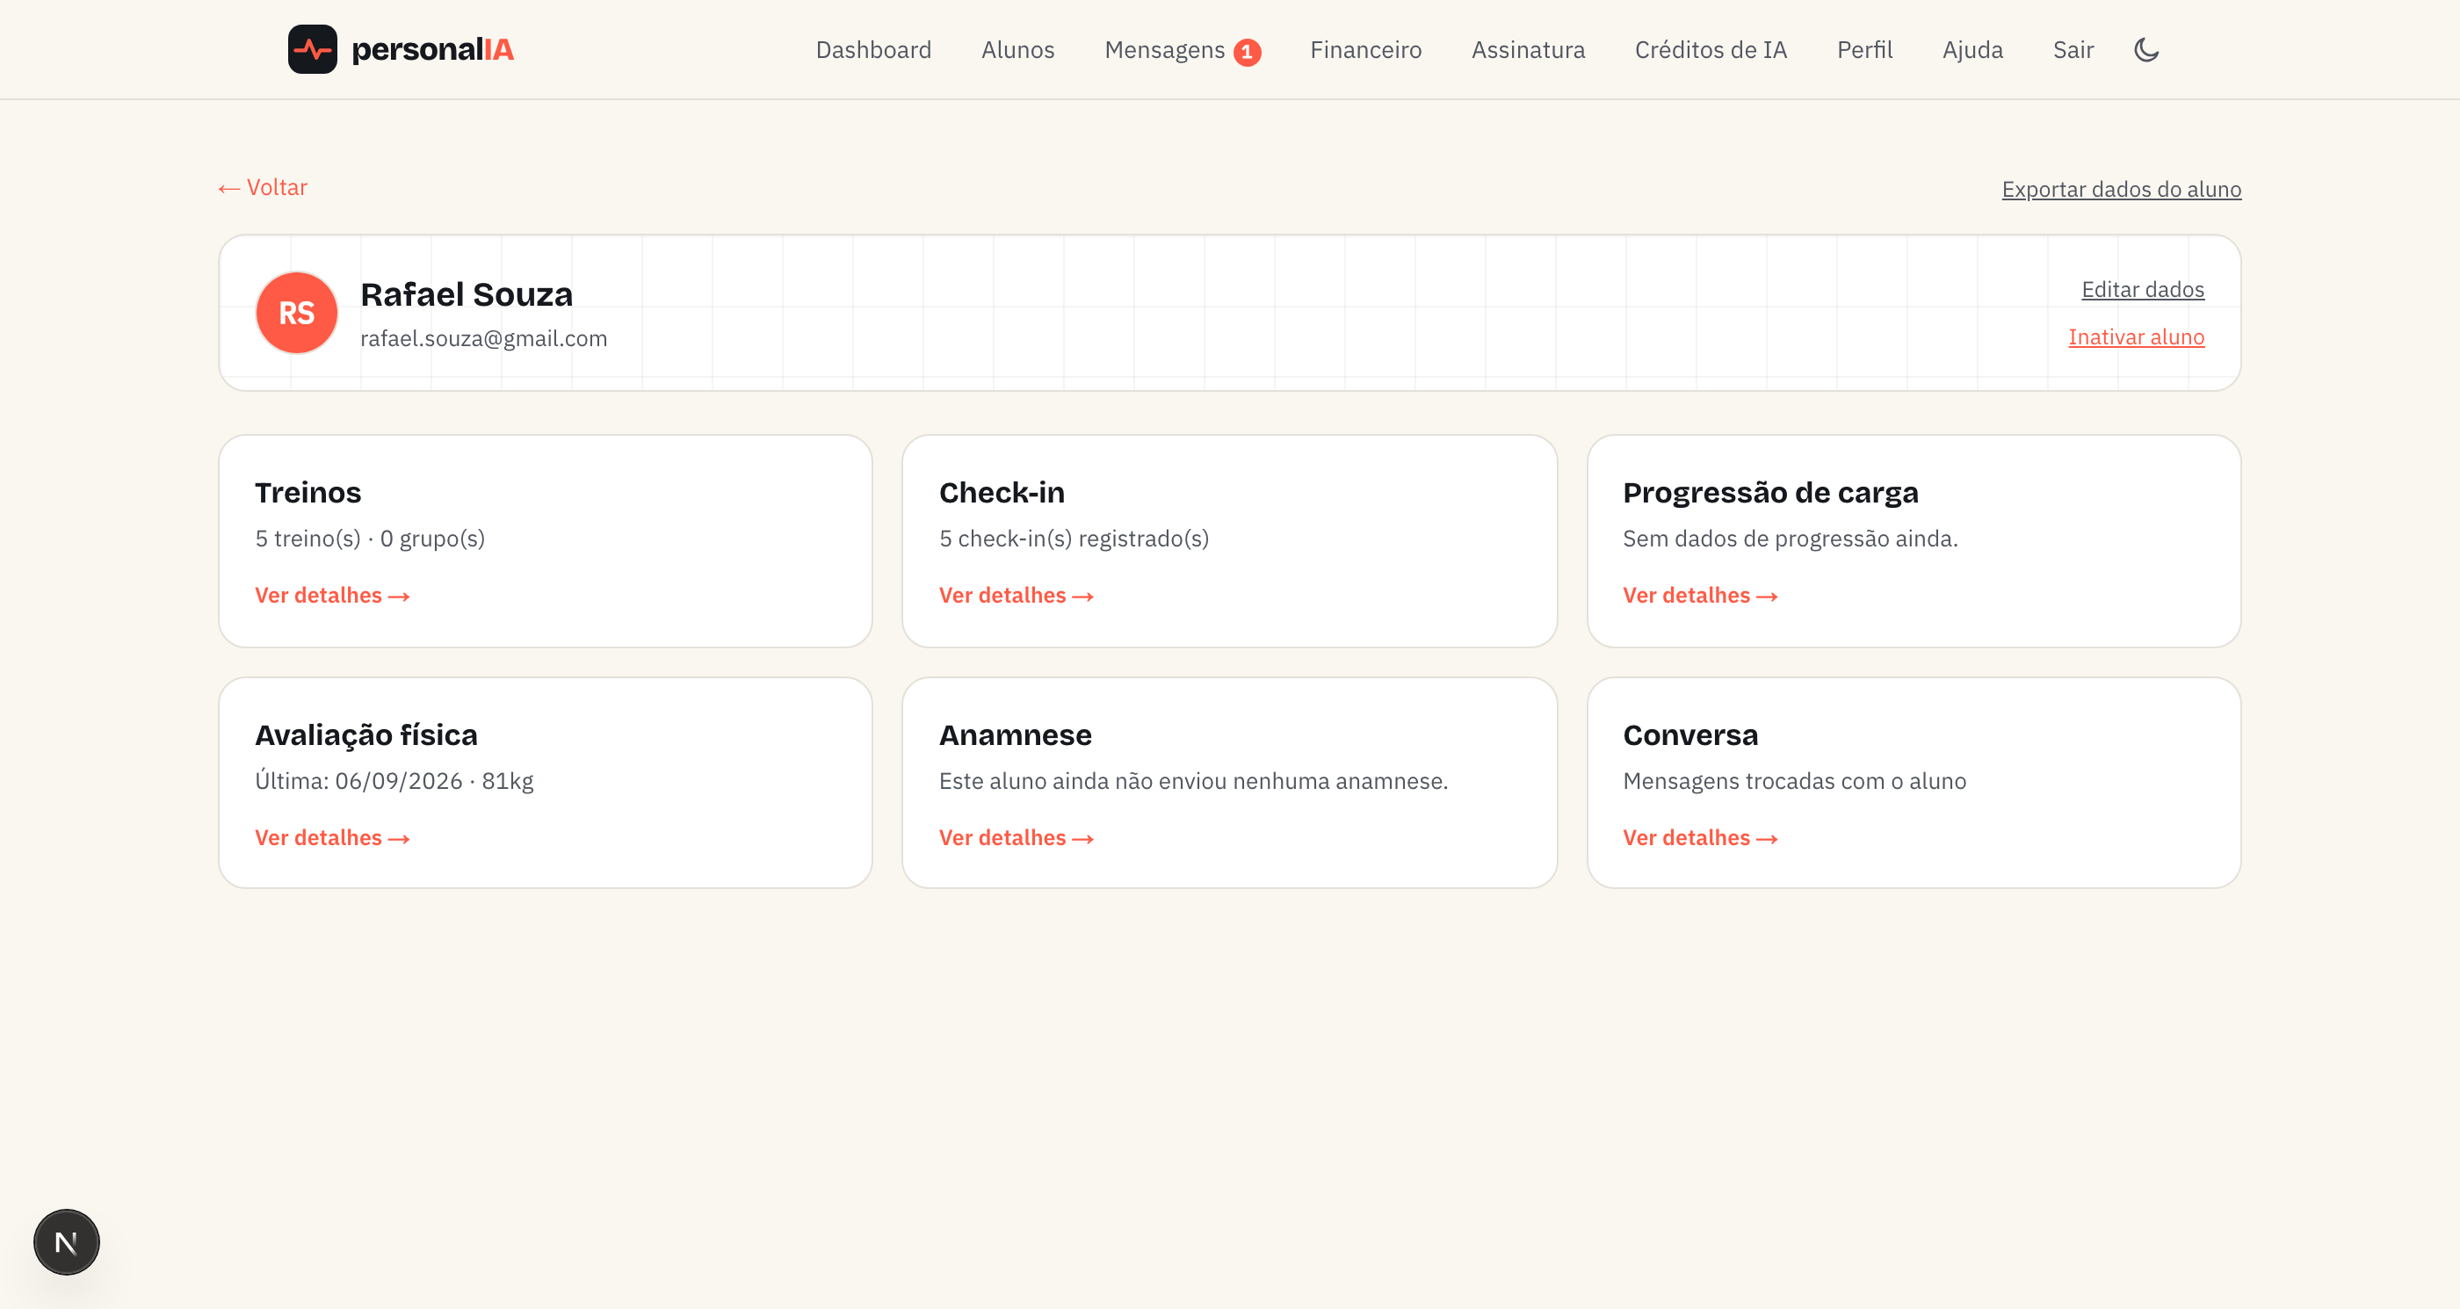The height and width of the screenshot is (1309, 2460).
Task: Click the Check-in card title
Action: (1001, 492)
